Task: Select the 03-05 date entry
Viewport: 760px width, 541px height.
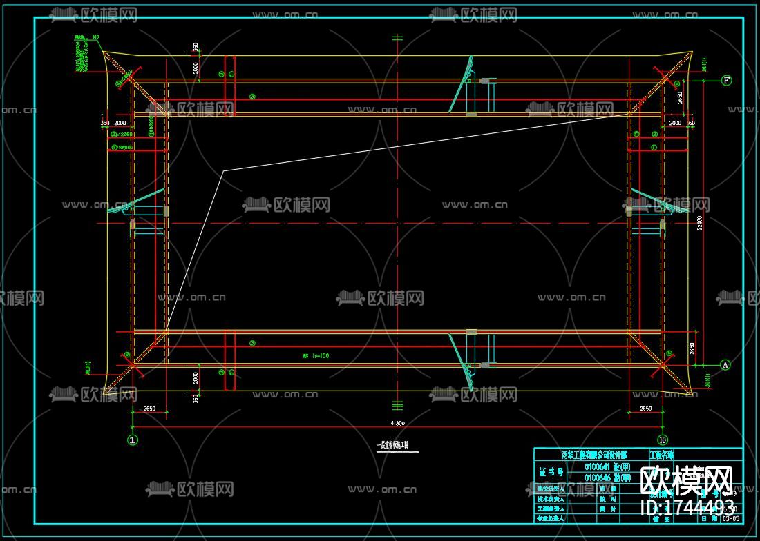Action: point(730,518)
